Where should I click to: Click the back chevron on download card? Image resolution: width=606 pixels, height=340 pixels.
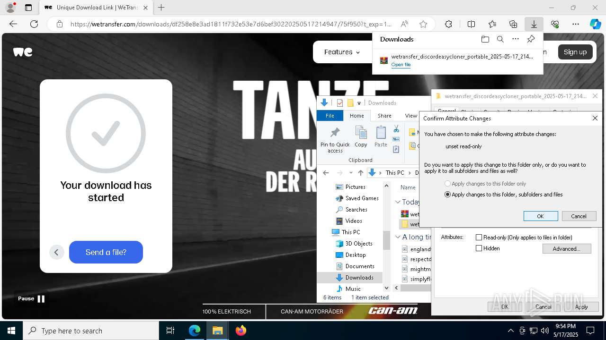click(x=56, y=252)
